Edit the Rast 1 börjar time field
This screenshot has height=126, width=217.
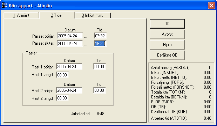point(100,67)
